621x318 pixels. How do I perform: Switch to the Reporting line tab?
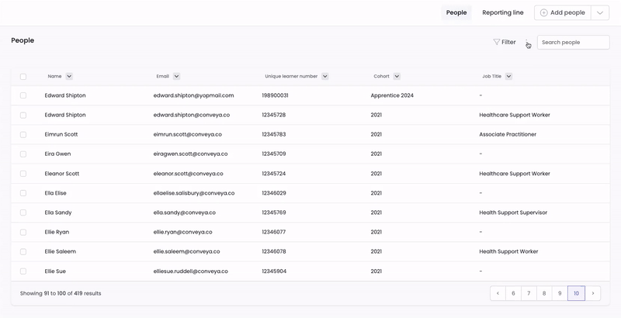[502, 12]
